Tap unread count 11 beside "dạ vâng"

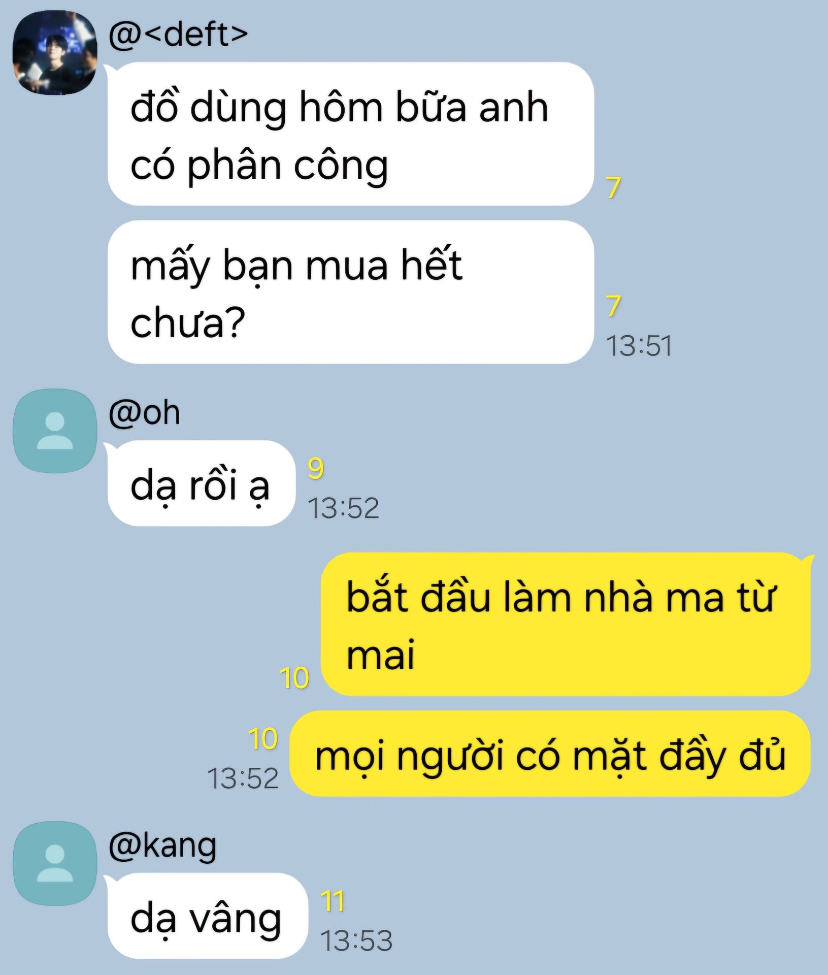pyautogui.click(x=333, y=901)
